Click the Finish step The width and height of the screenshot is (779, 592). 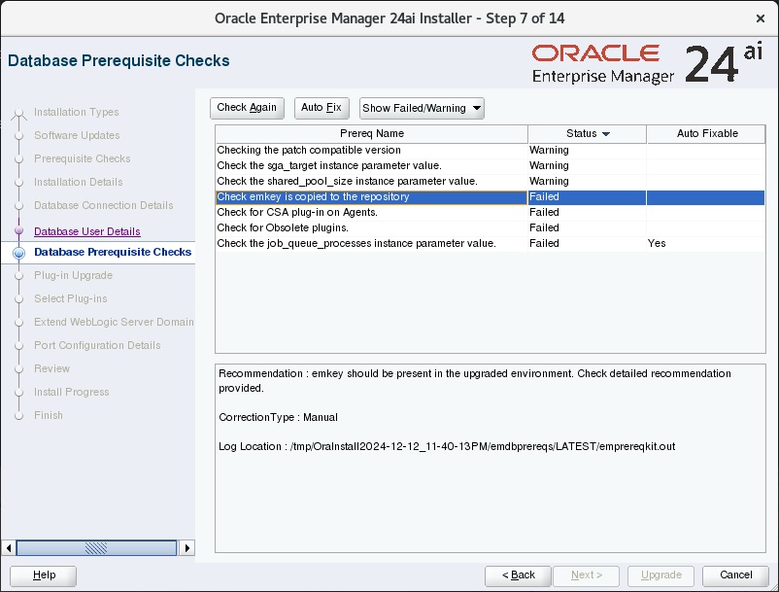pos(49,416)
